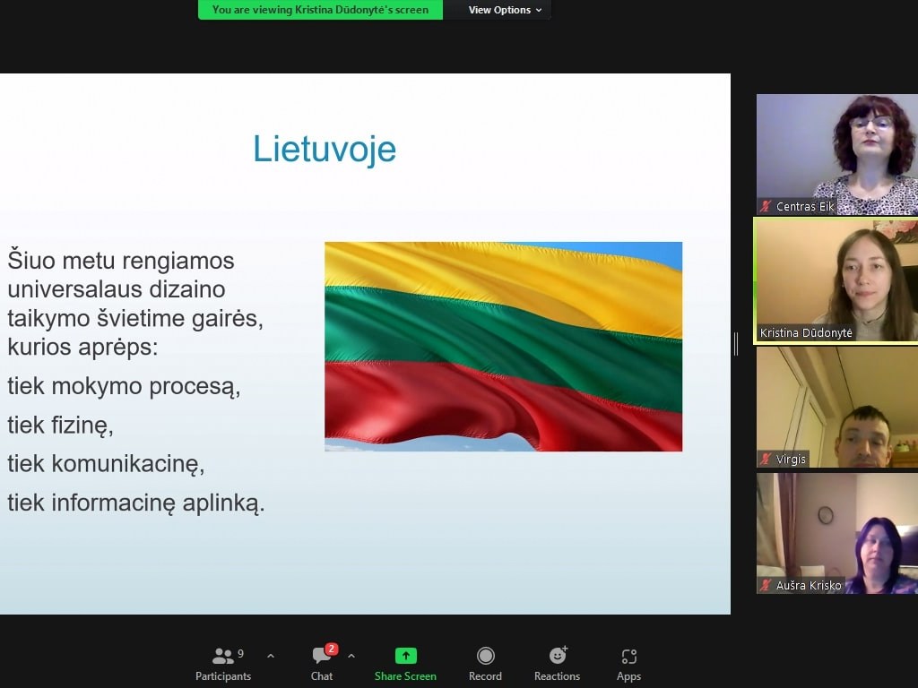Open the Apps panel
The image size is (918, 688).
coord(628,664)
